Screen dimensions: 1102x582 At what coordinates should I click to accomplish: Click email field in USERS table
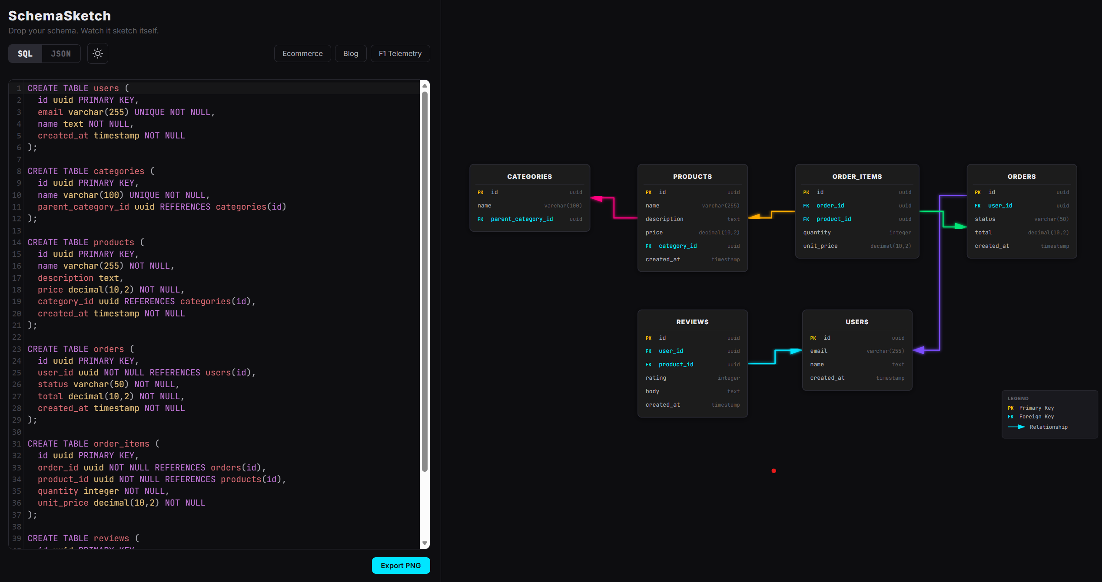tap(857, 351)
